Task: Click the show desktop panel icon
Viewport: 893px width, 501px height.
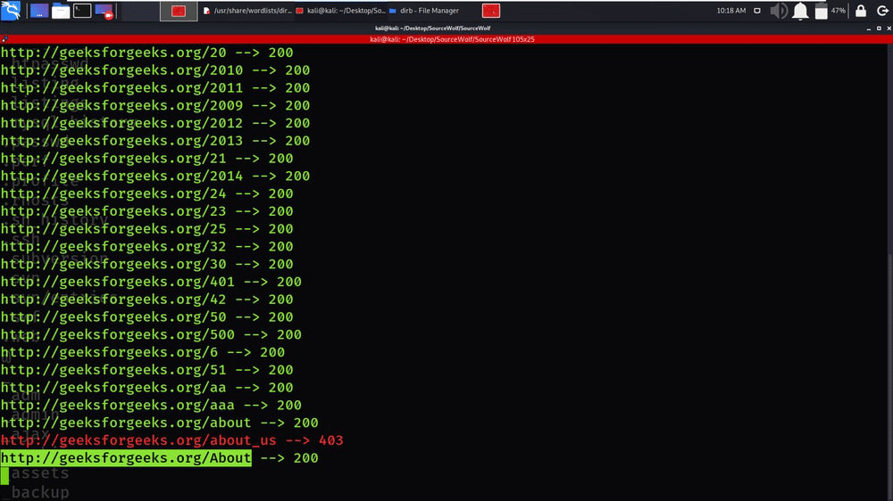Action: coord(38,10)
